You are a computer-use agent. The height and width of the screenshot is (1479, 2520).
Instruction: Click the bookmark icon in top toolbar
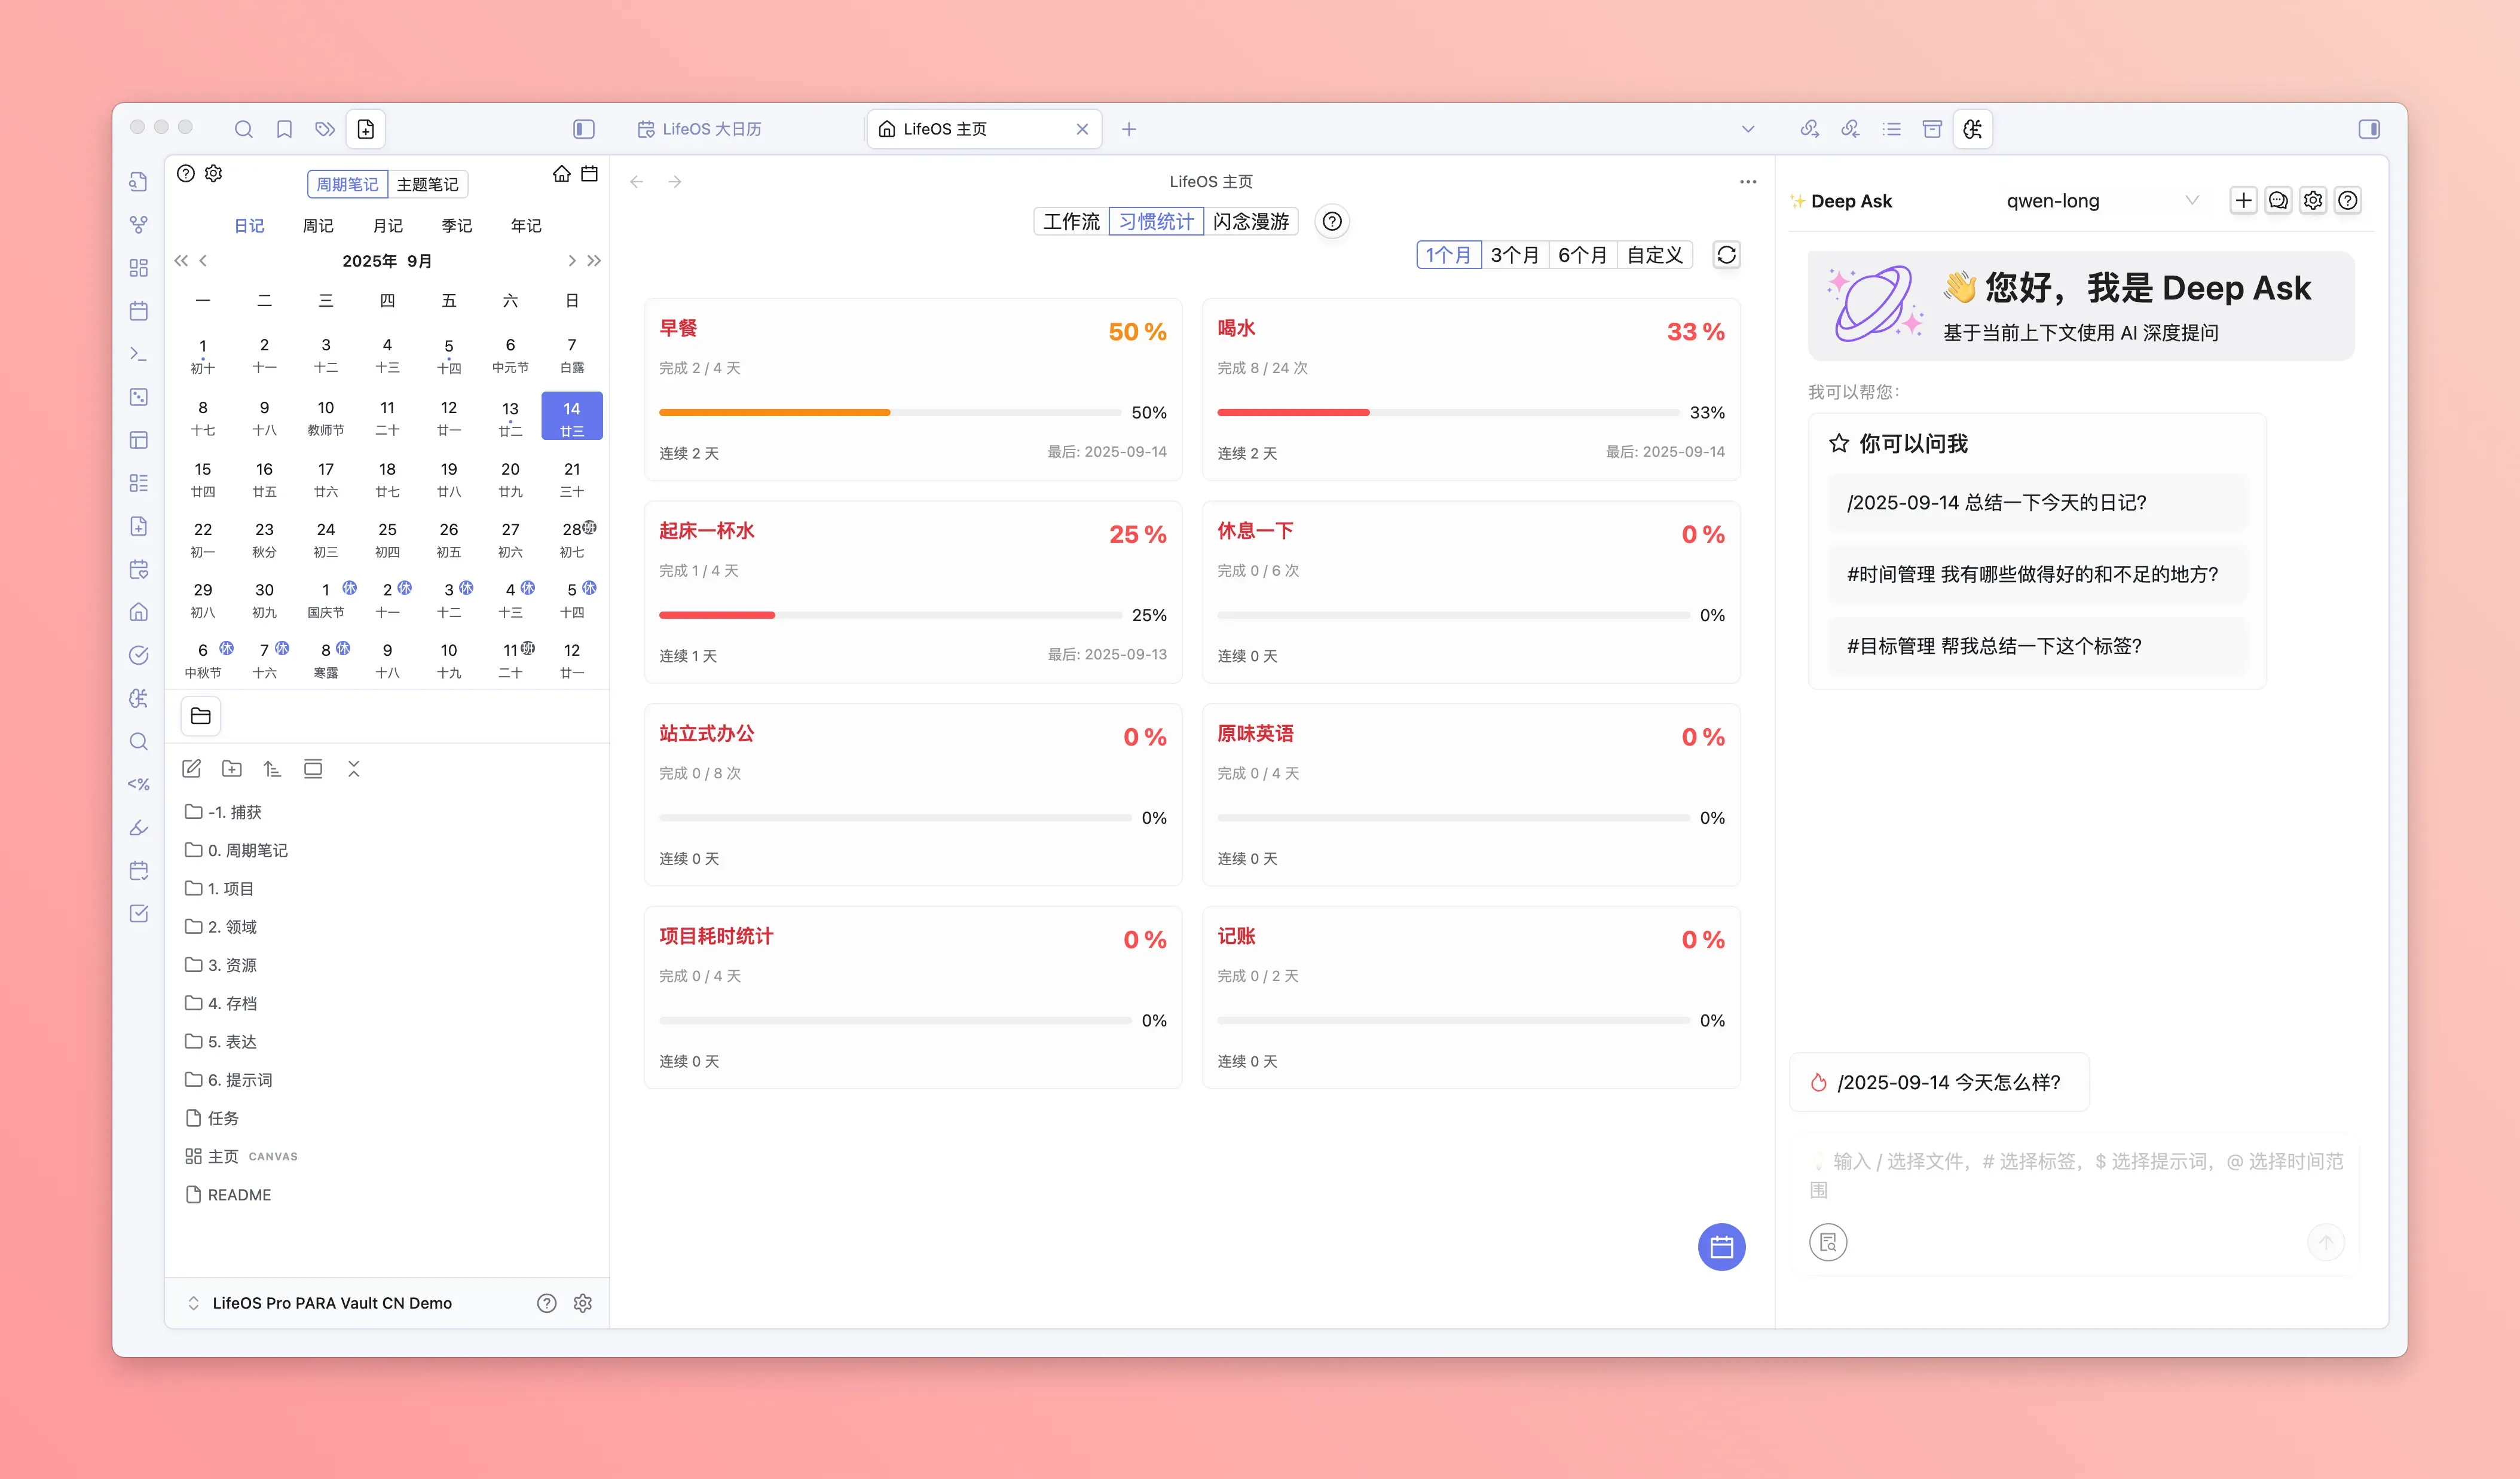[x=284, y=129]
